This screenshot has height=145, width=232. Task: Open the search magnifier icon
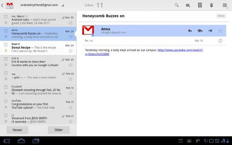[177, 5]
